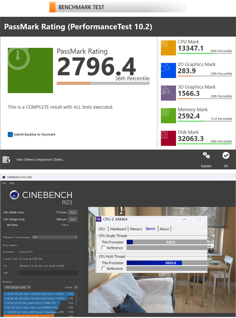The height and width of the screenshot is (318, 236).
Task: Click the OK label in PassMark
Action: [x=226, y=166]
